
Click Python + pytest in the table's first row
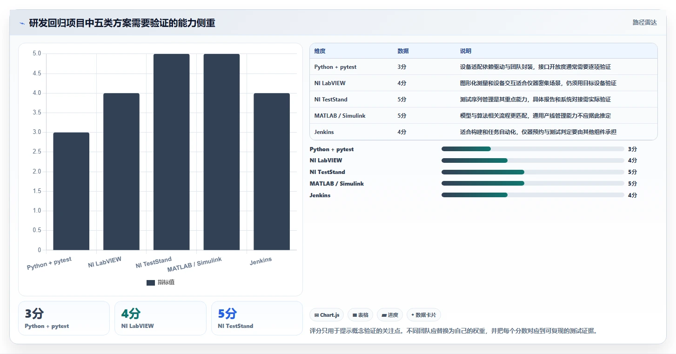pos(335,67)
